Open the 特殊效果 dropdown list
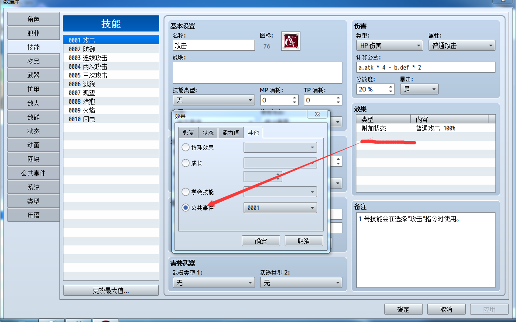Image resolution: width=516 pixels, height=322 pixels. 280,147
